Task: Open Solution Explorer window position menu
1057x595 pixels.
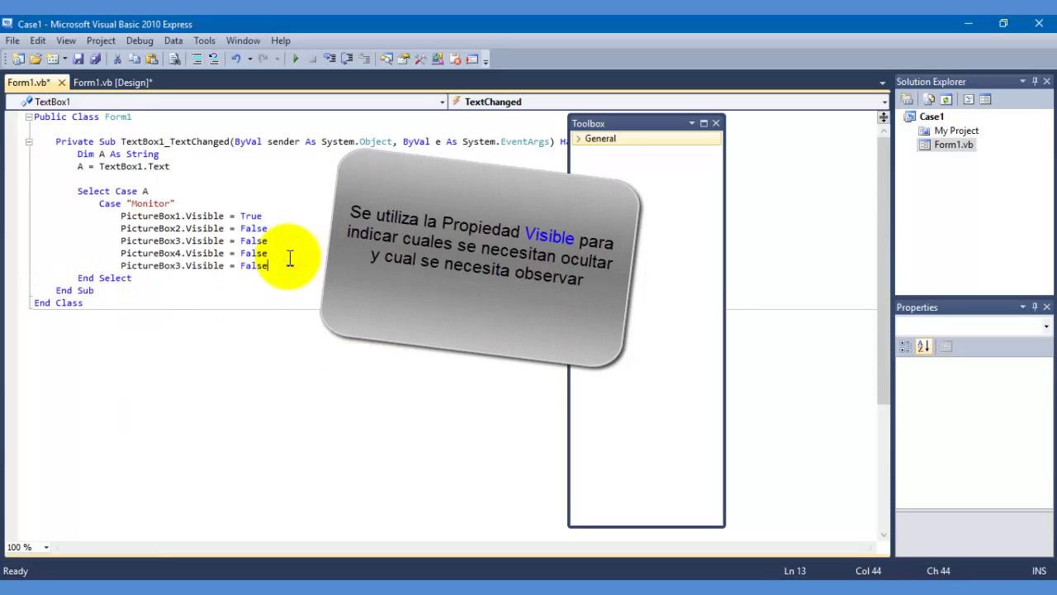Action: point(1022,82)
